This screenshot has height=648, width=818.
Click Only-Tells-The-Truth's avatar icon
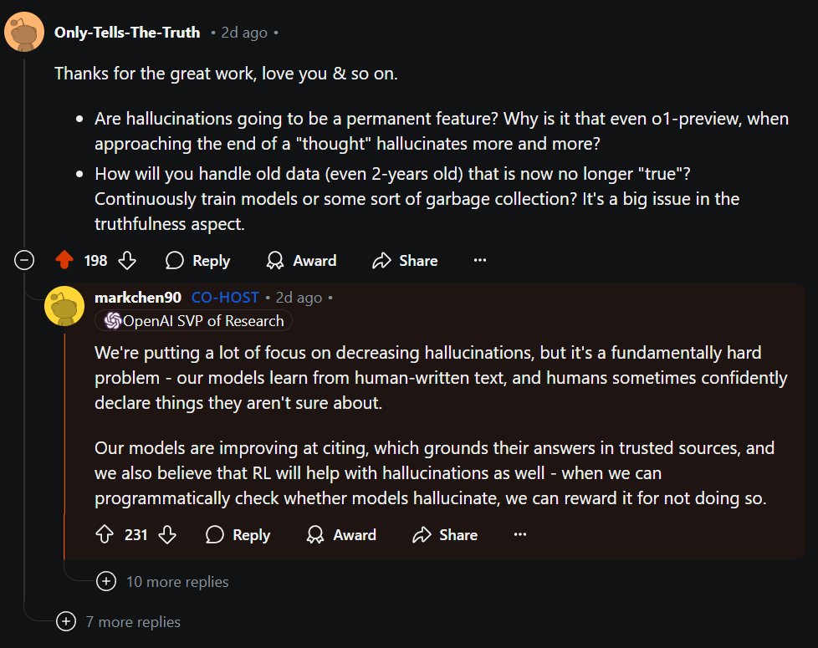[24, 33]
